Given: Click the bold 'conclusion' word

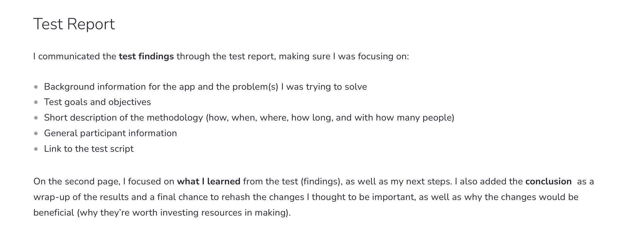Looking at the screenshot, I should pos(548,181).
